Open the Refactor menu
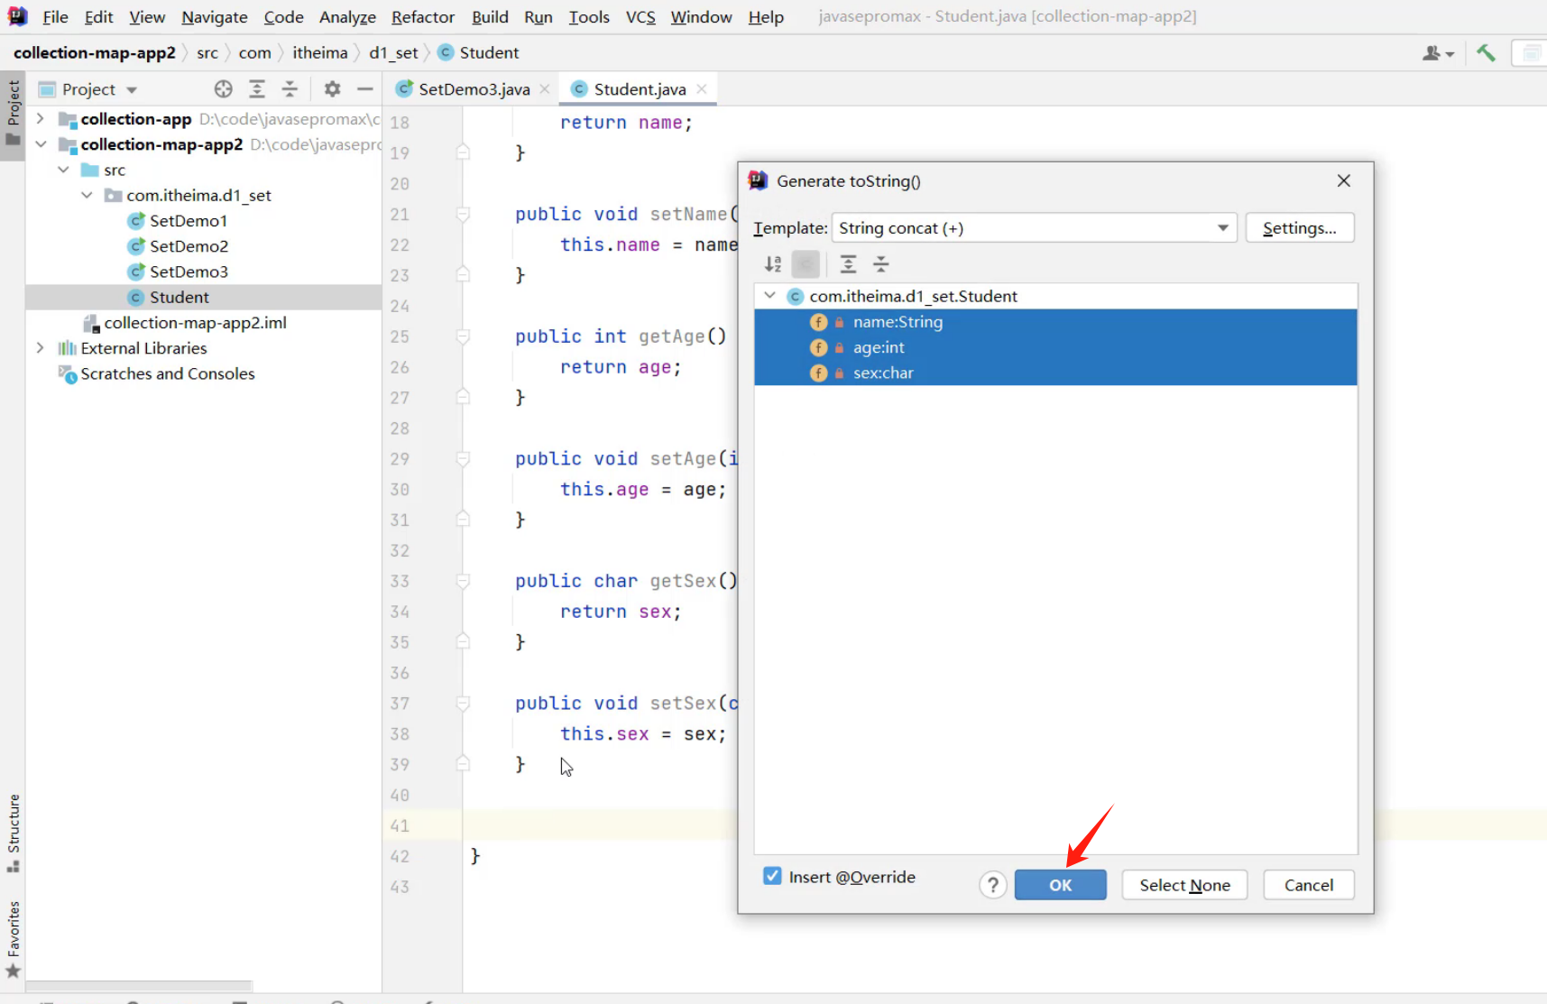The height and width of the screenshot is (1004, 1547). coord(422,17)
